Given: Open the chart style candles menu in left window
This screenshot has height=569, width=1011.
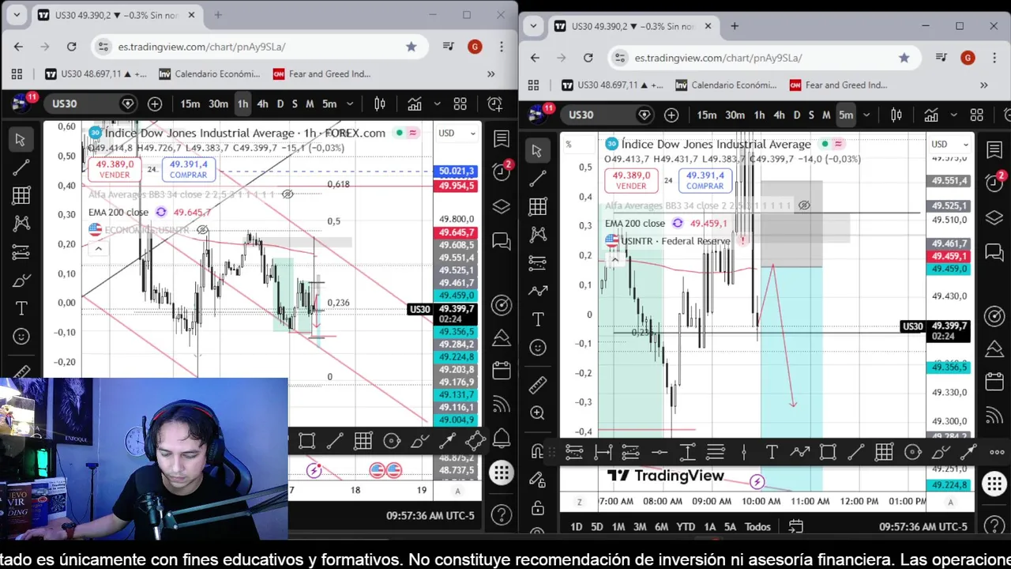Looking at the screenshot, I should point(380,104).
